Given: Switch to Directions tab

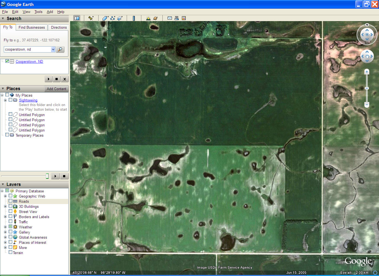Looking at the screenshot, I should tap(59, 27).
